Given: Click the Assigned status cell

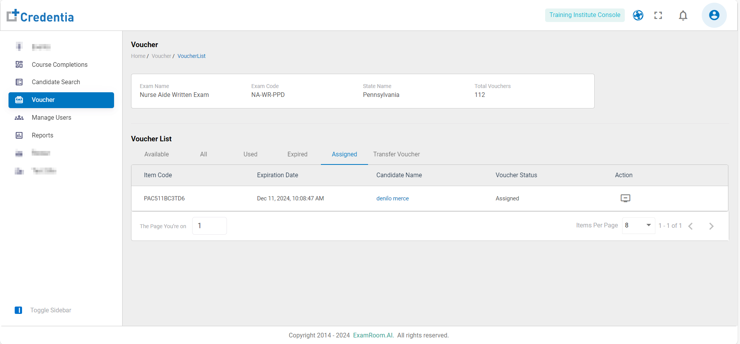Looking at the screenshot, I should (507, 198).
